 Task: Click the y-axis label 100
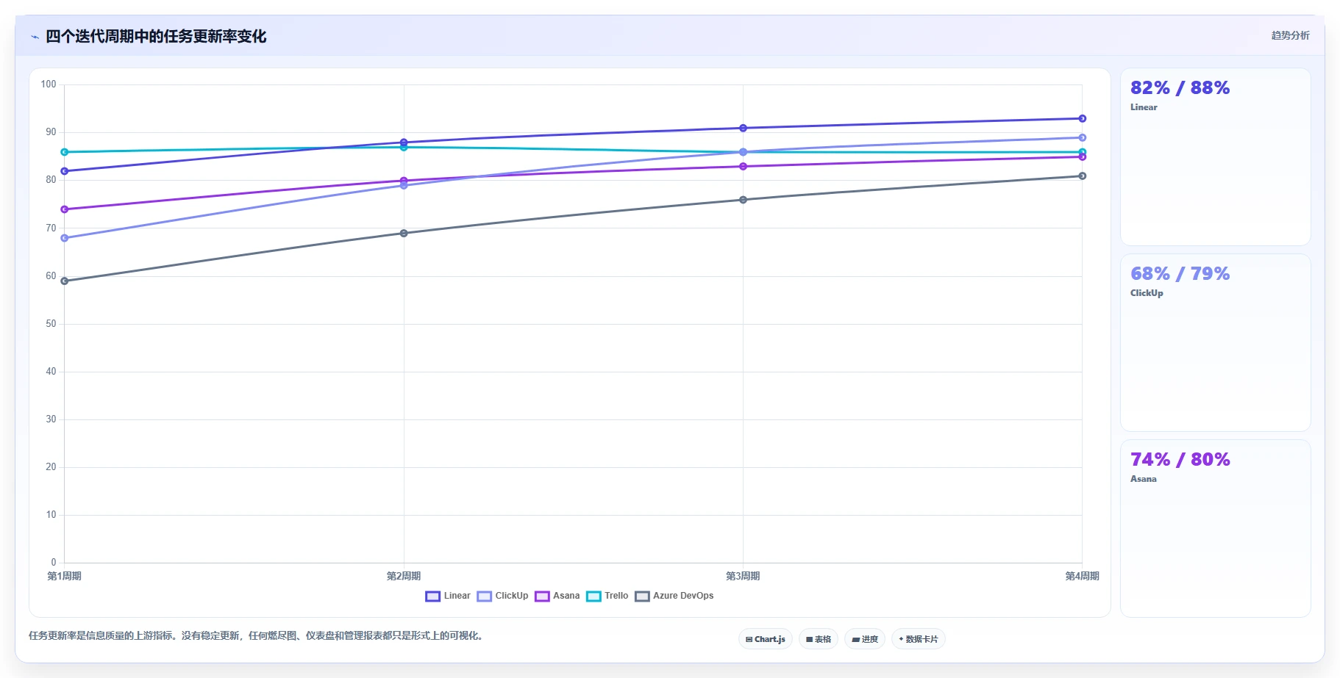point(49,84)
